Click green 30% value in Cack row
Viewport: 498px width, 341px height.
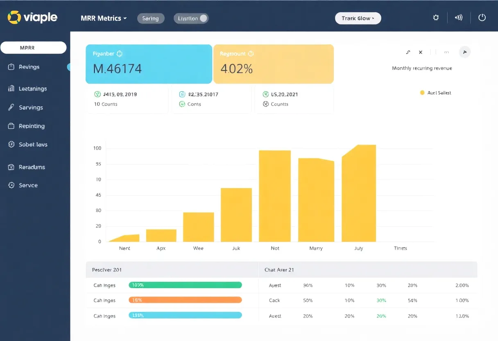click(381, 300)
